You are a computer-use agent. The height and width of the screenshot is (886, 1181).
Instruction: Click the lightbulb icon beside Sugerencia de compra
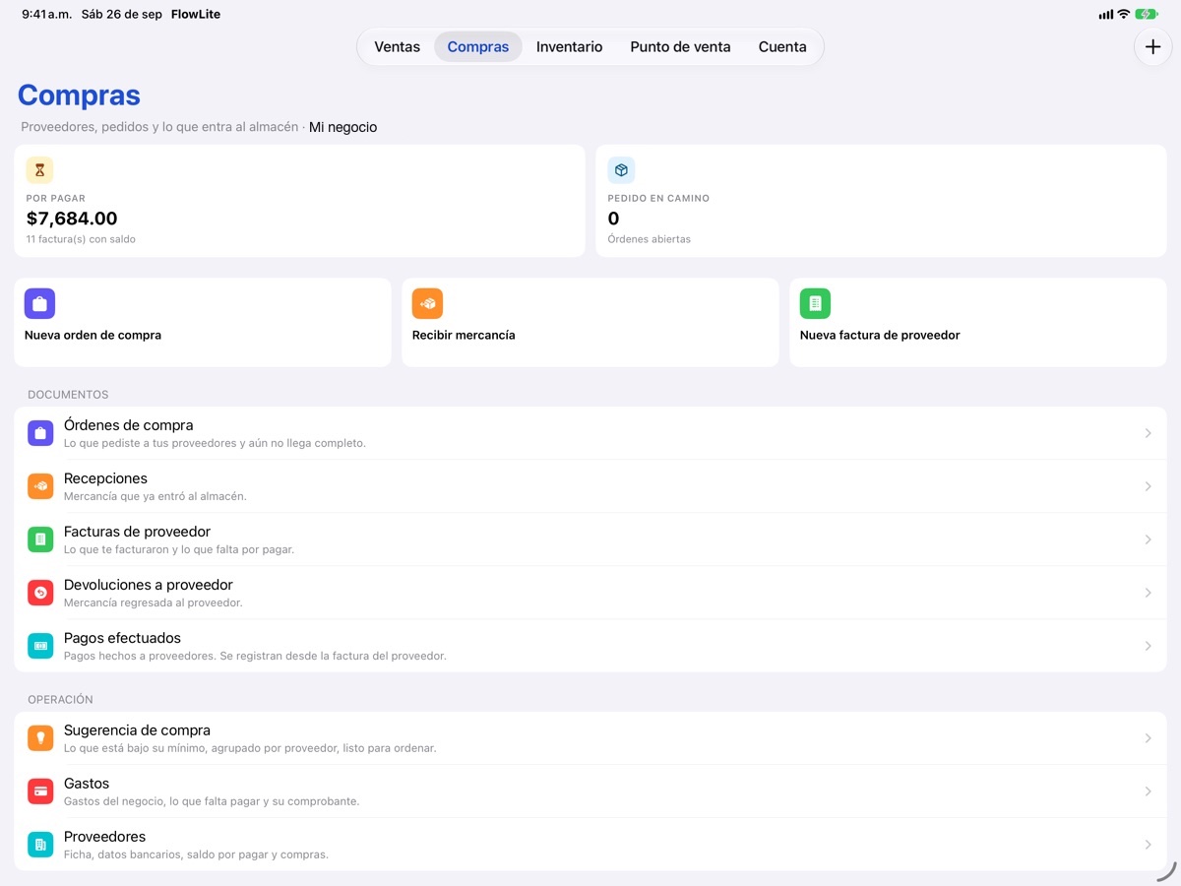tap(40, 738)
